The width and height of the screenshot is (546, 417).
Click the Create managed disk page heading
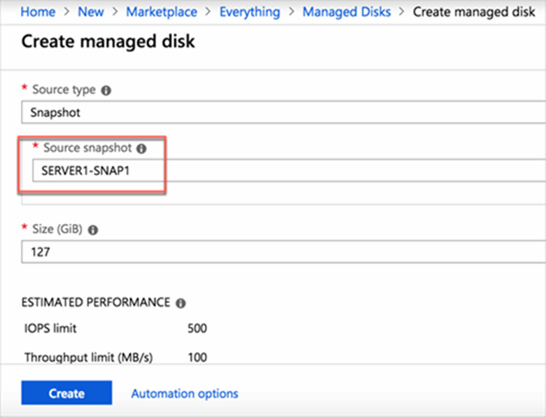(x=108, y=42)
